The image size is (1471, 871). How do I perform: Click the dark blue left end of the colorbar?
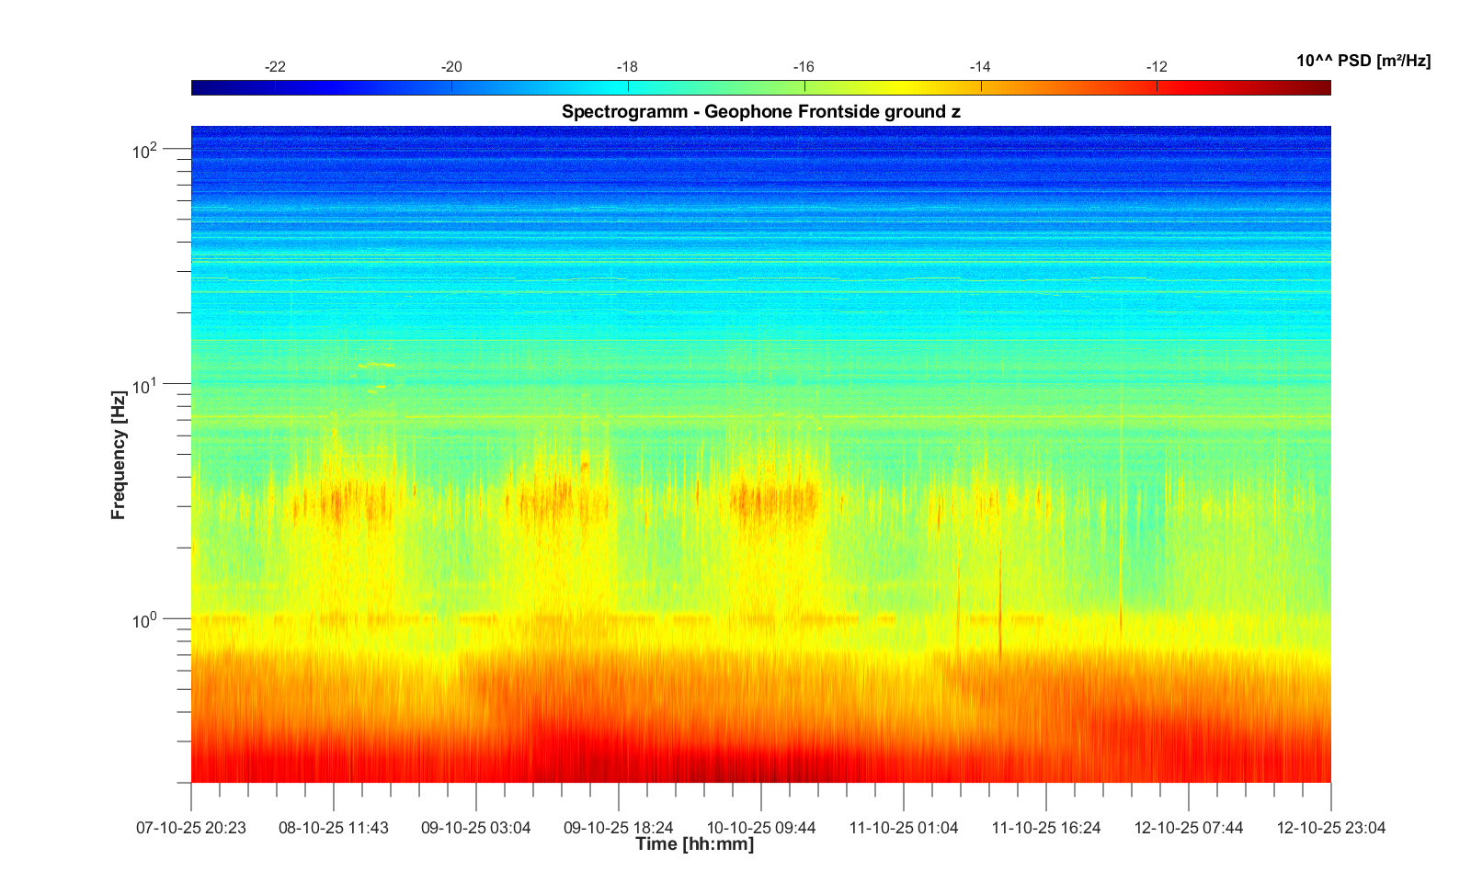click(x=198, y=88)
